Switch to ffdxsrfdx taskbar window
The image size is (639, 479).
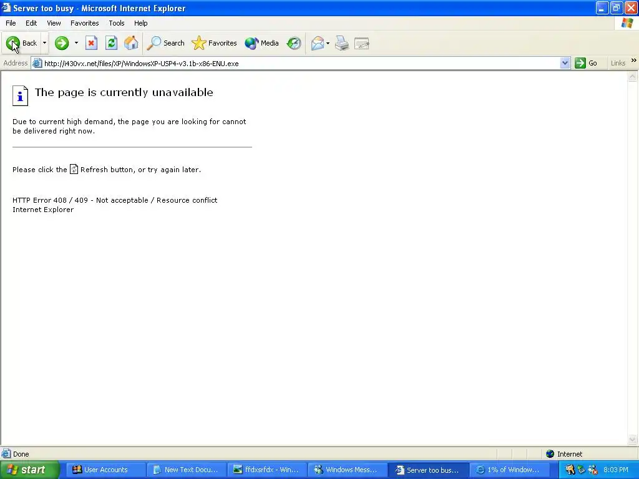click(x=266, y=470)
